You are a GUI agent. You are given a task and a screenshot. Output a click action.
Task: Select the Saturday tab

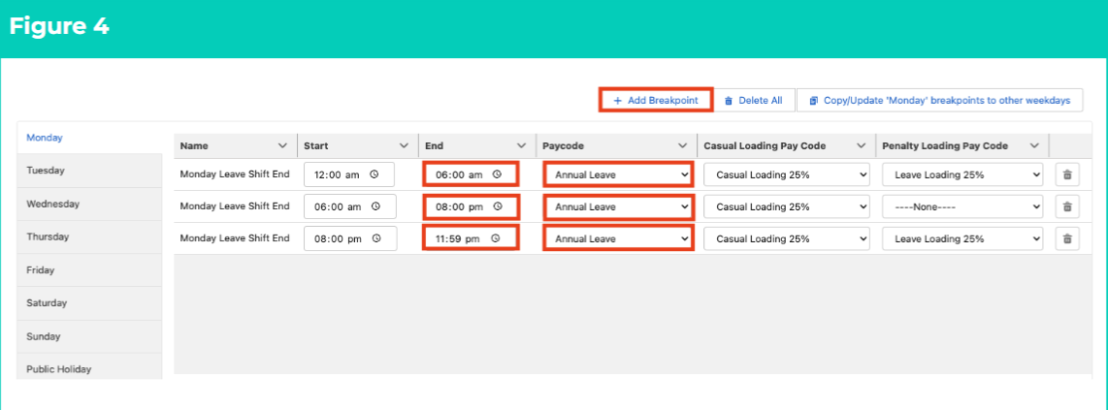[89, 302]
